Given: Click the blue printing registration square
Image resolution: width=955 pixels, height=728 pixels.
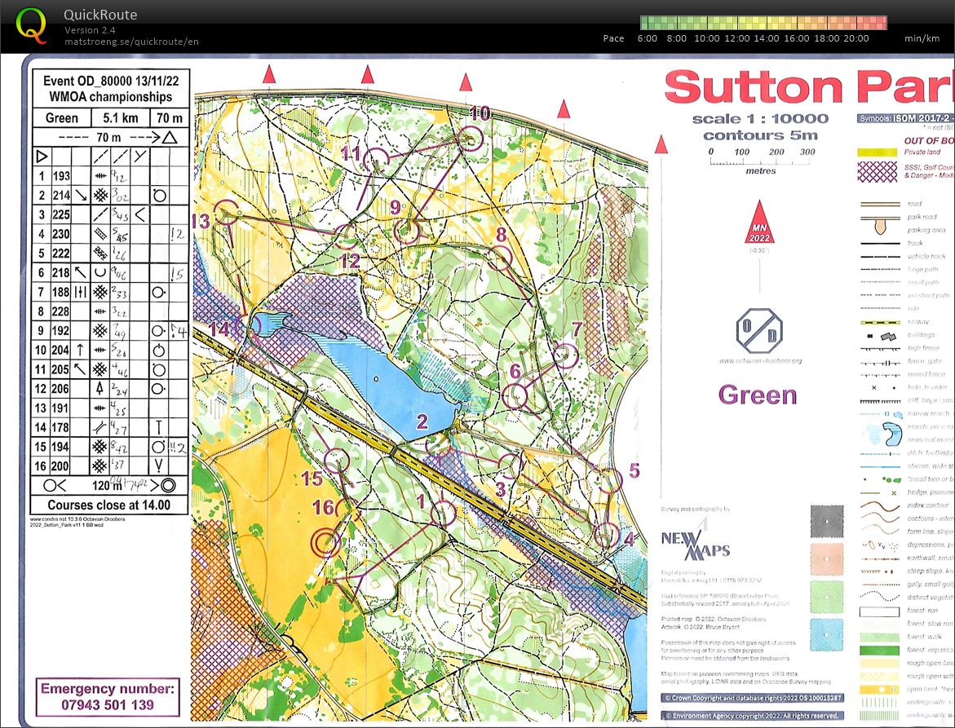Looking at the screenshot, I should pyautogui.click(x=827, y=635).
